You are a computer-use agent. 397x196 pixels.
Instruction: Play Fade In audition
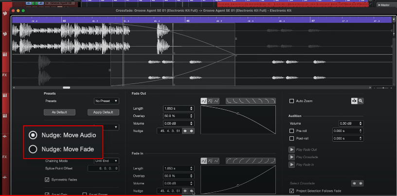[292, 164]
